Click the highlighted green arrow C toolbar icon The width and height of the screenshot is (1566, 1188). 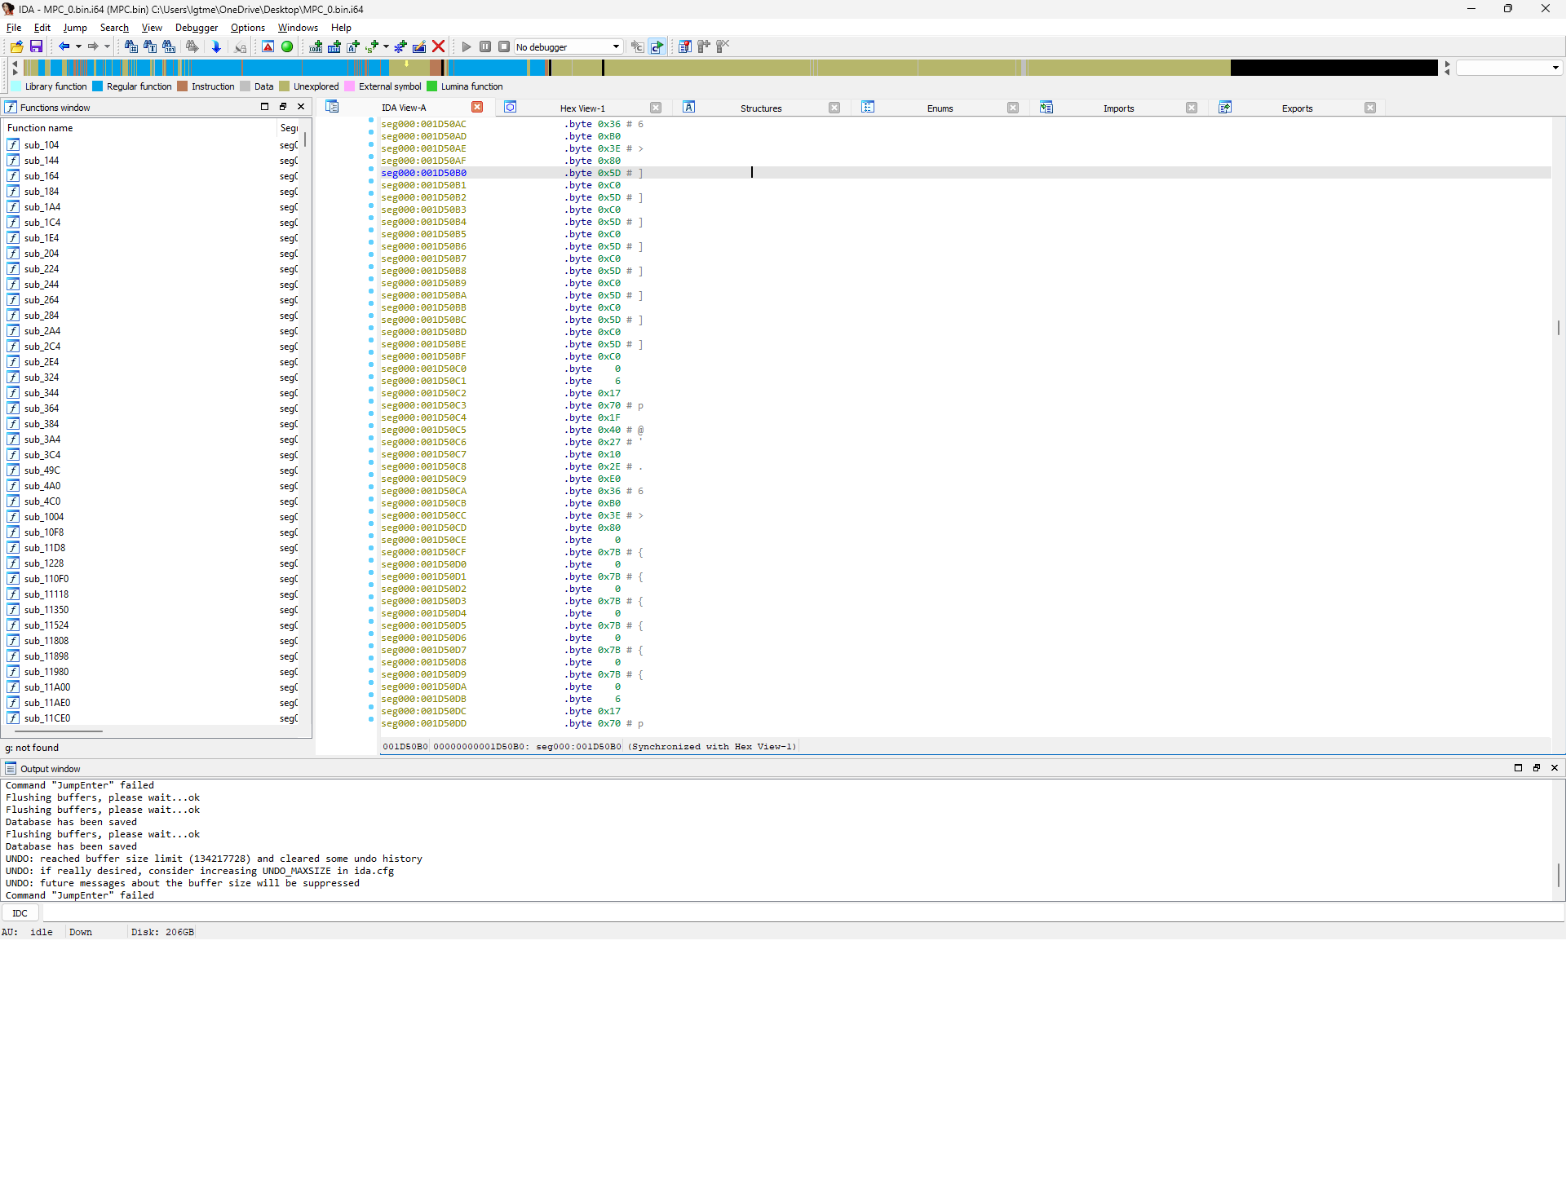pyautogui.click(x=657, y=46)
